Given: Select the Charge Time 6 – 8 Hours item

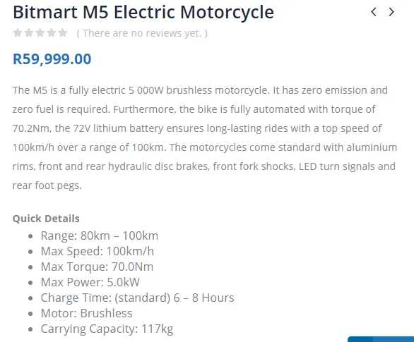Looking at the screenshot, I should pyautogui.click(x=137, y=298).
